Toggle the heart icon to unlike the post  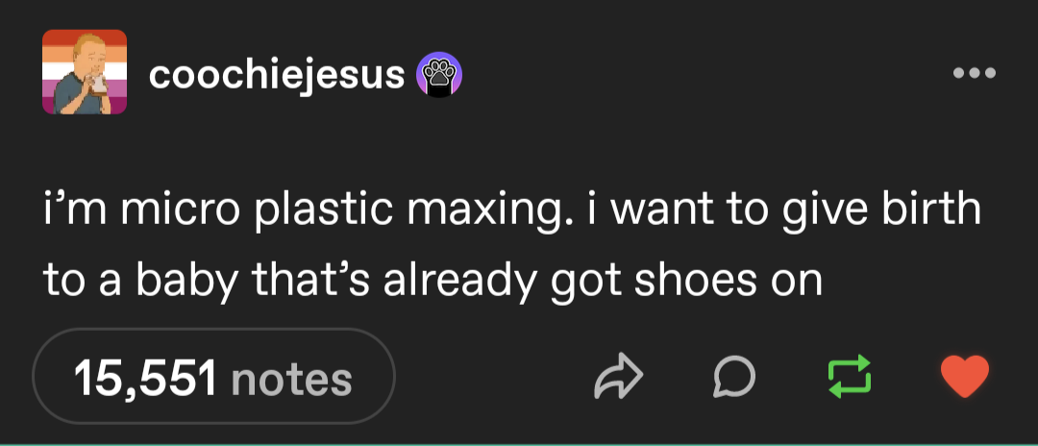[963, 378]
